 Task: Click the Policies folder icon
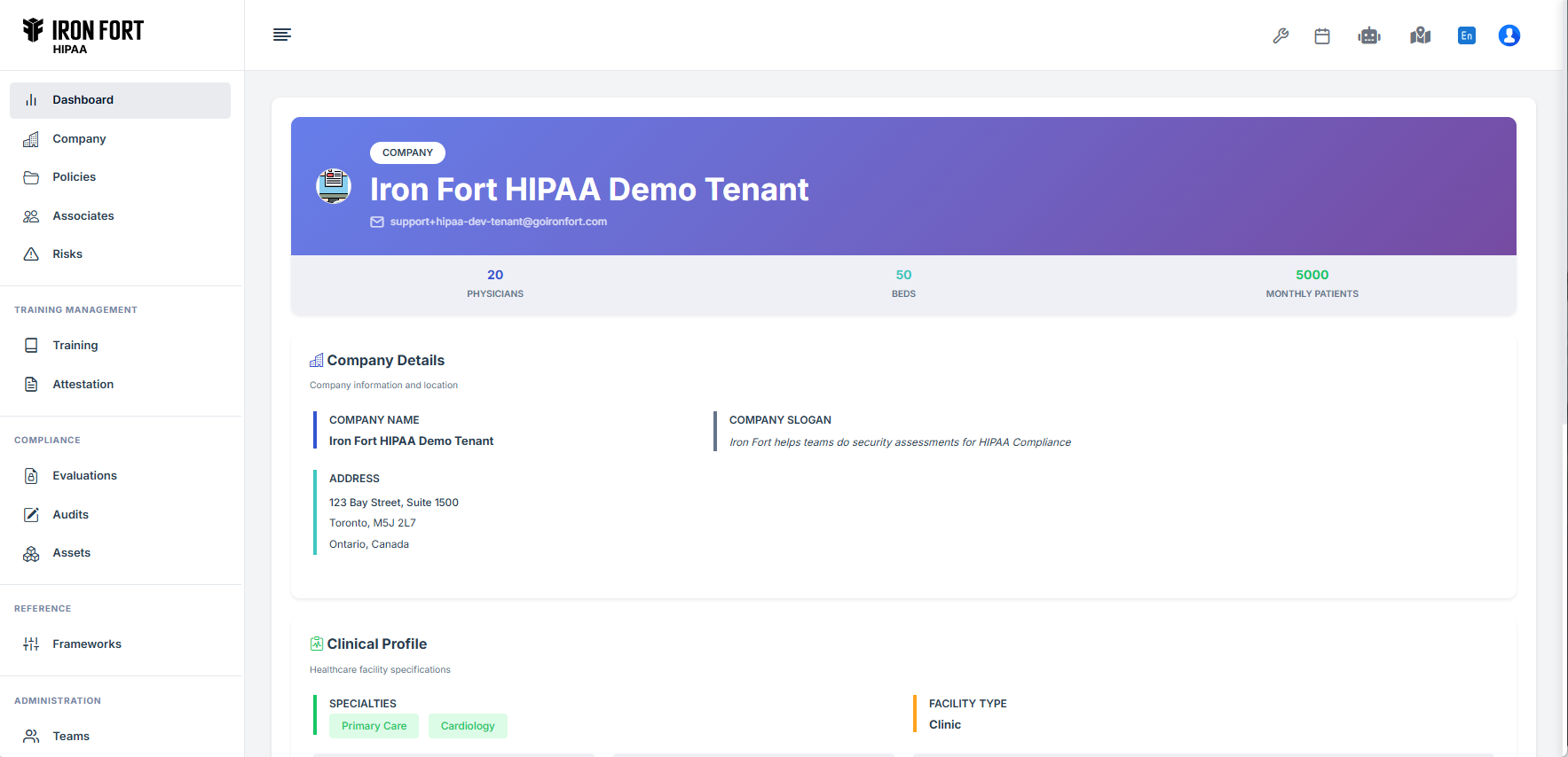click(x=31, y=177)
